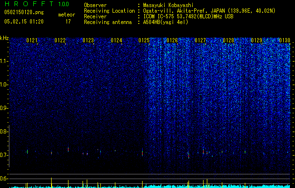Click the 0121 time marker
The height and width of the screenshot is (188, 295).
pos(32,40)
